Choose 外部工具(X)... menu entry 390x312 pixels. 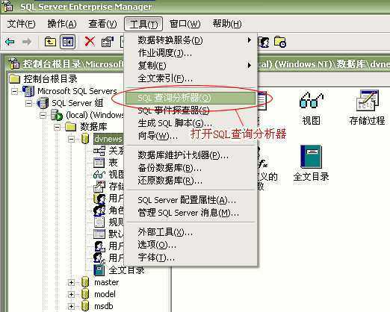191,232
